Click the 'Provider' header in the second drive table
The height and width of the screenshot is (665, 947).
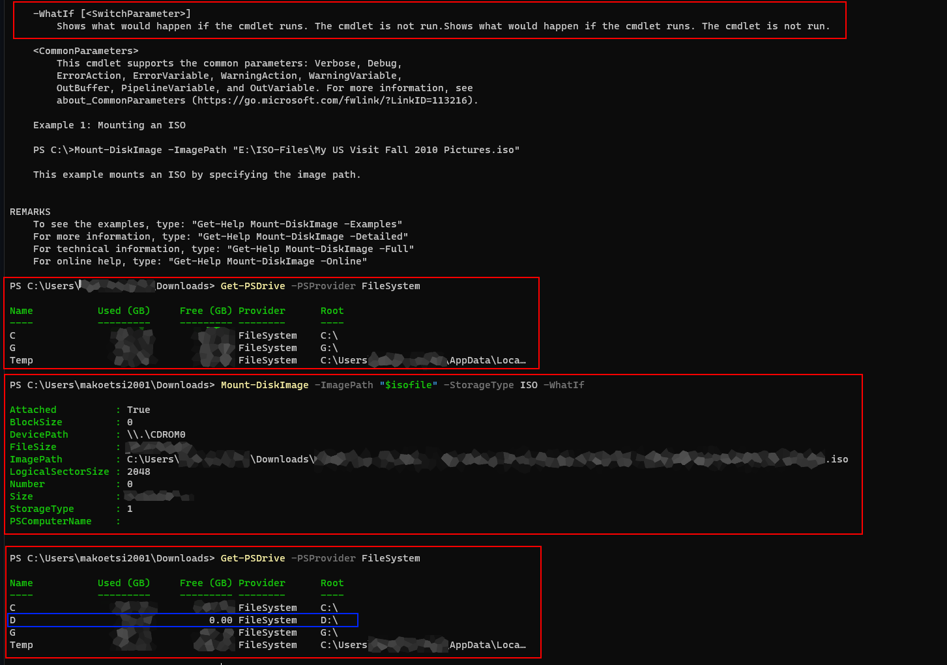[x=262, y=583]
